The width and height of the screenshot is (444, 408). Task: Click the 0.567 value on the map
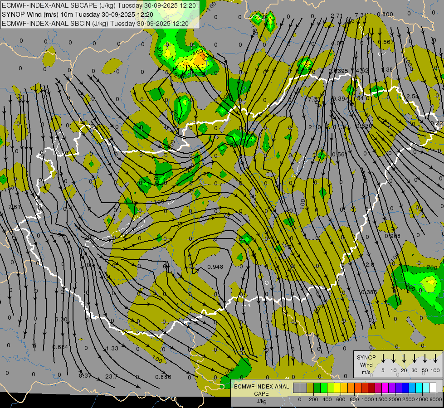(x=386, y=42)
